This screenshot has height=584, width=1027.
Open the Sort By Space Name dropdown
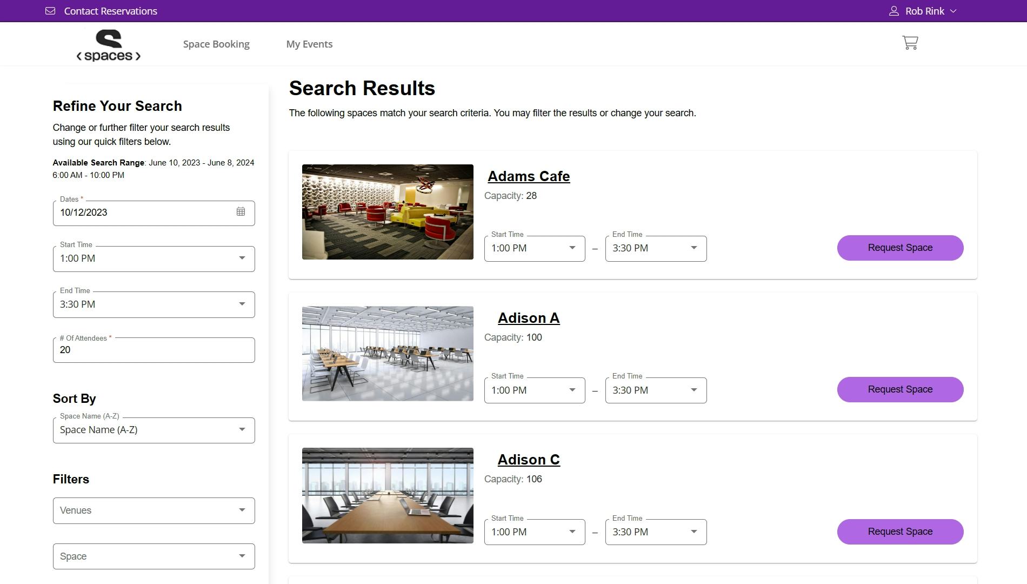(x=154, y=430)
